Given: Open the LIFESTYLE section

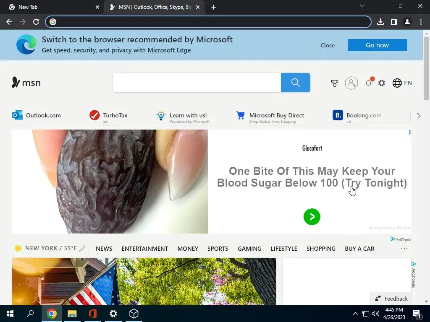Looking at the screenshot, I should [x=284, y=249].
